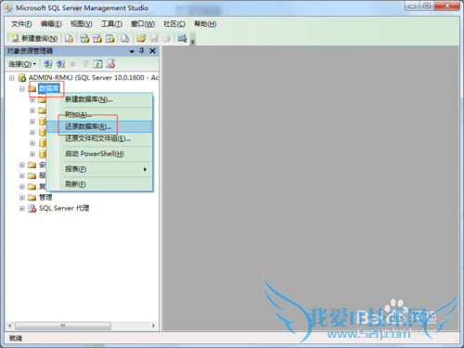
Task: Open the 窗口(W) menu
Action: [143, 24]
